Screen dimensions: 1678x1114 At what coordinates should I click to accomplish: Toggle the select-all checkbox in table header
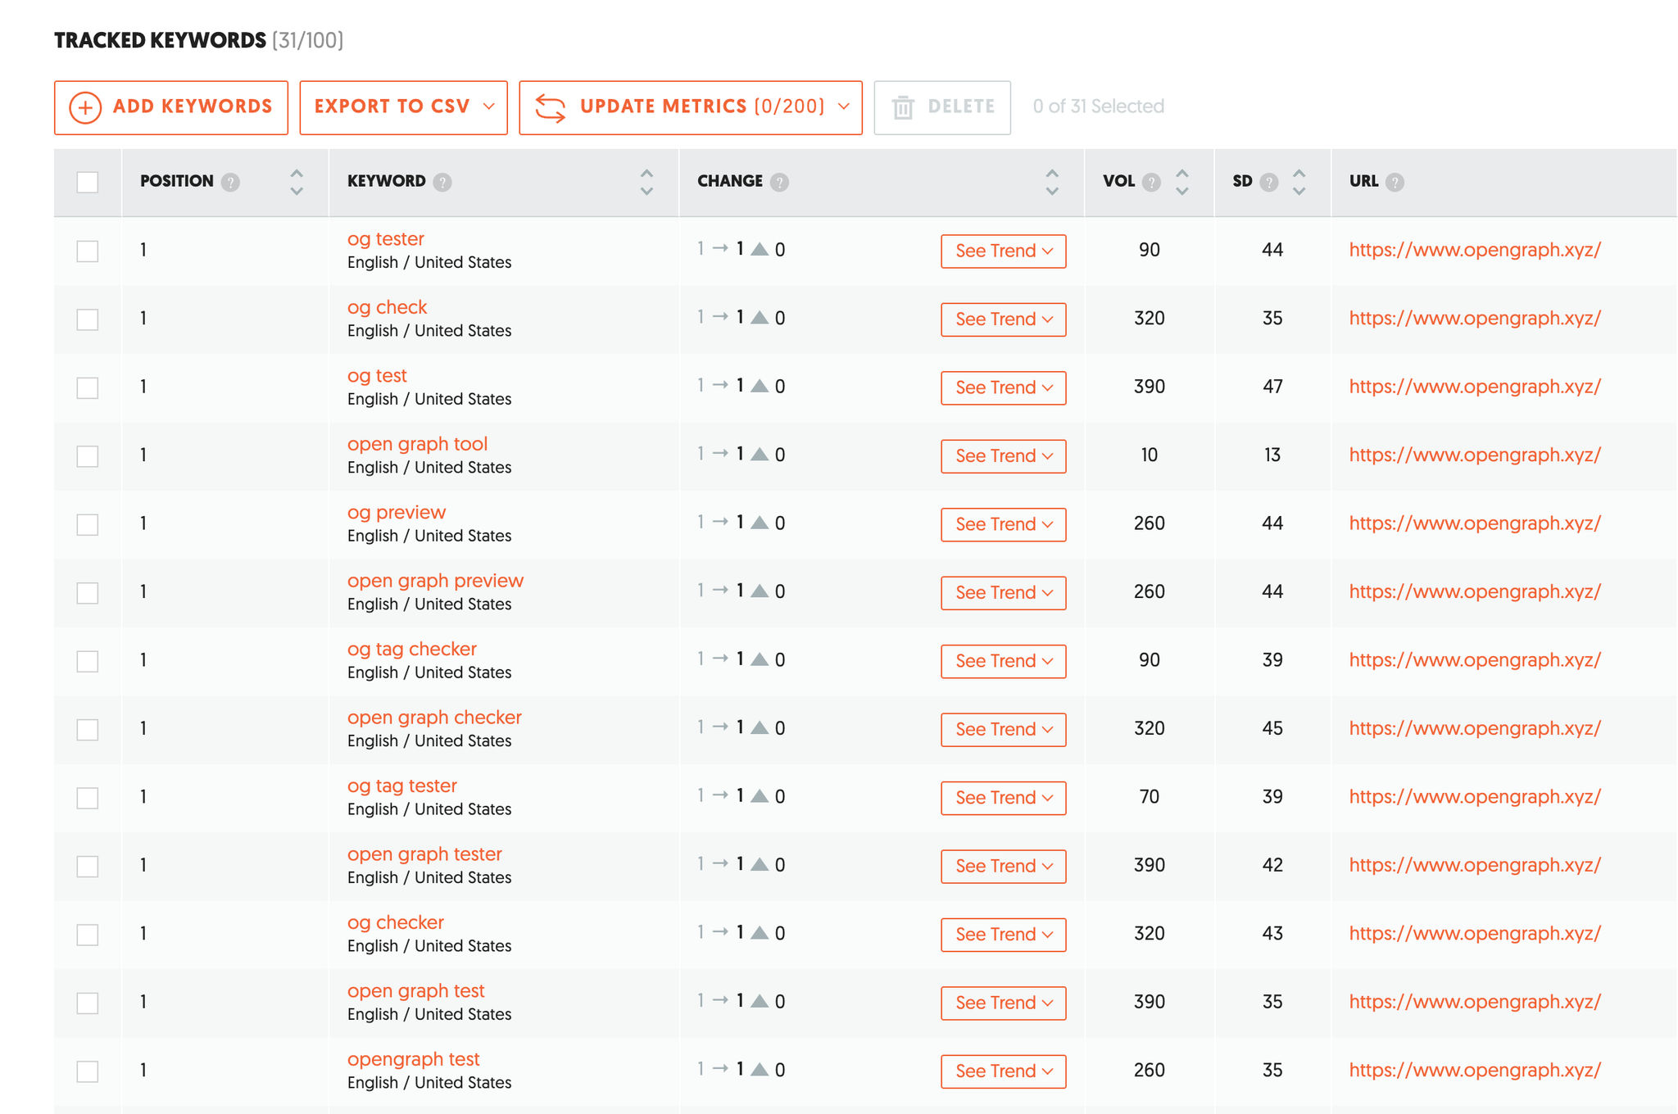click(x=88, y=182)
